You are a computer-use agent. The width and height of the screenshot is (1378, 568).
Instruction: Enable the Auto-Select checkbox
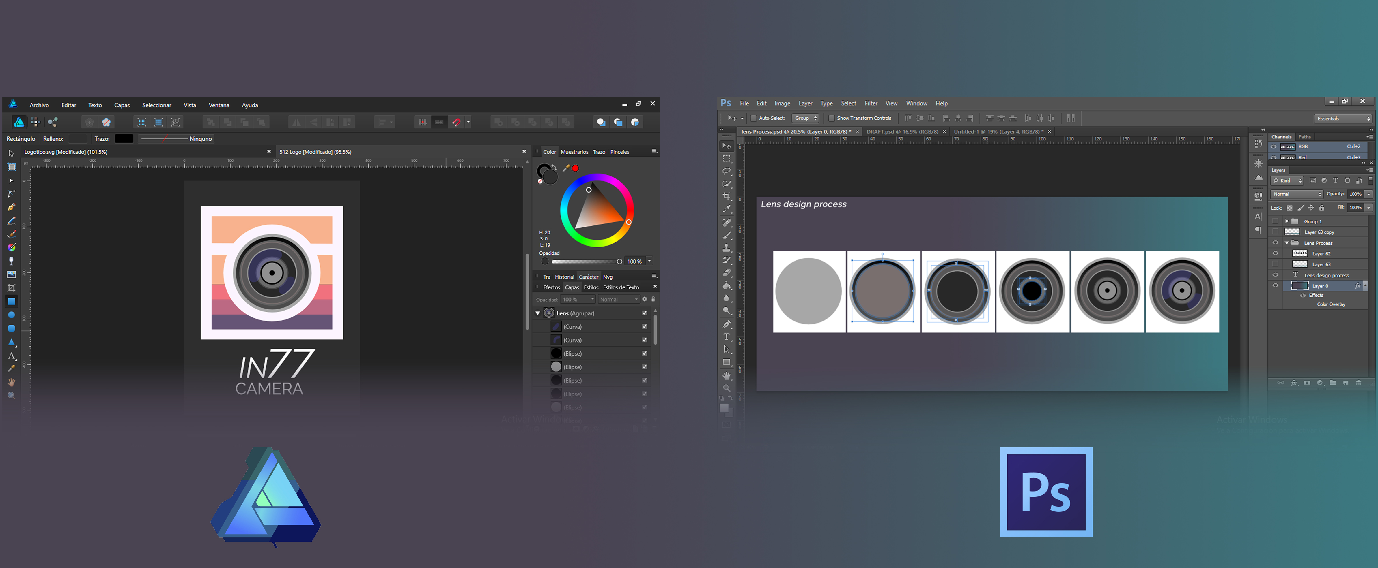[754, 118]
